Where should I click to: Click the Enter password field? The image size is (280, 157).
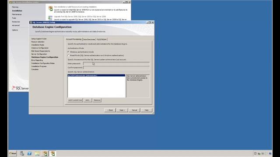coord(116,64)
